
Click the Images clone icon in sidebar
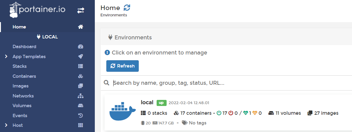click(81, 86)
